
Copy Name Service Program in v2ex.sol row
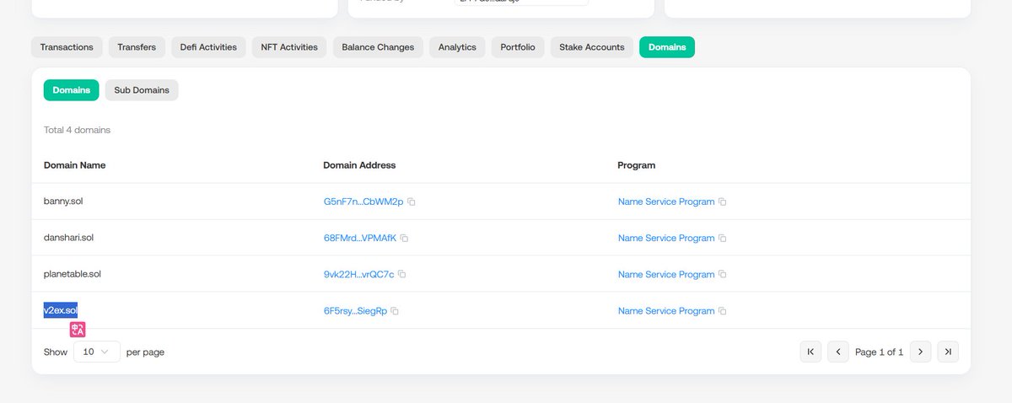tap(723, 311)
